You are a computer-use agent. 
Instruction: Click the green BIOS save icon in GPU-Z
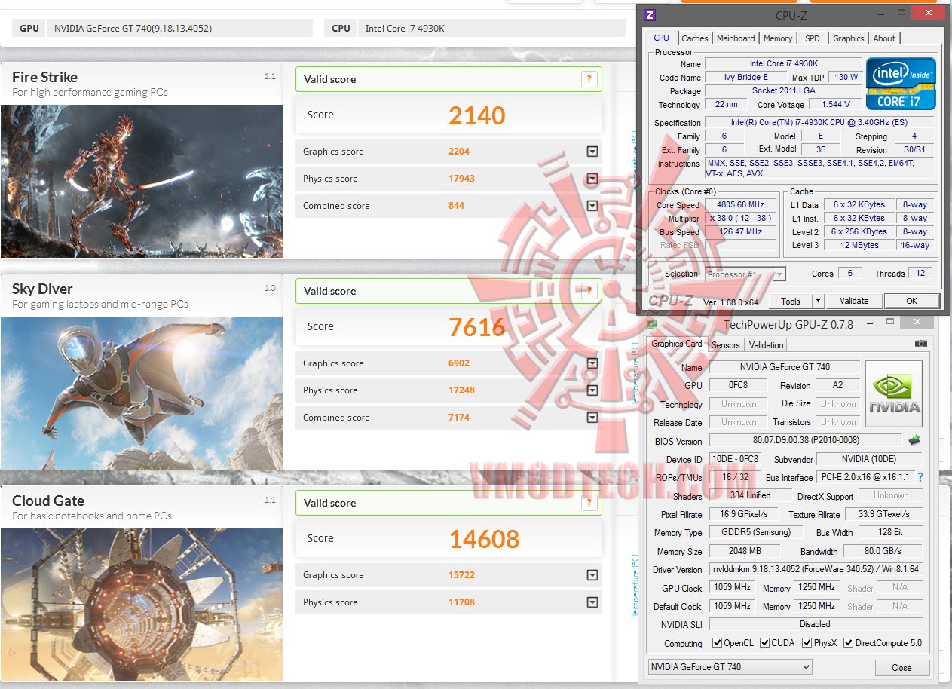(x=914, y=441)
